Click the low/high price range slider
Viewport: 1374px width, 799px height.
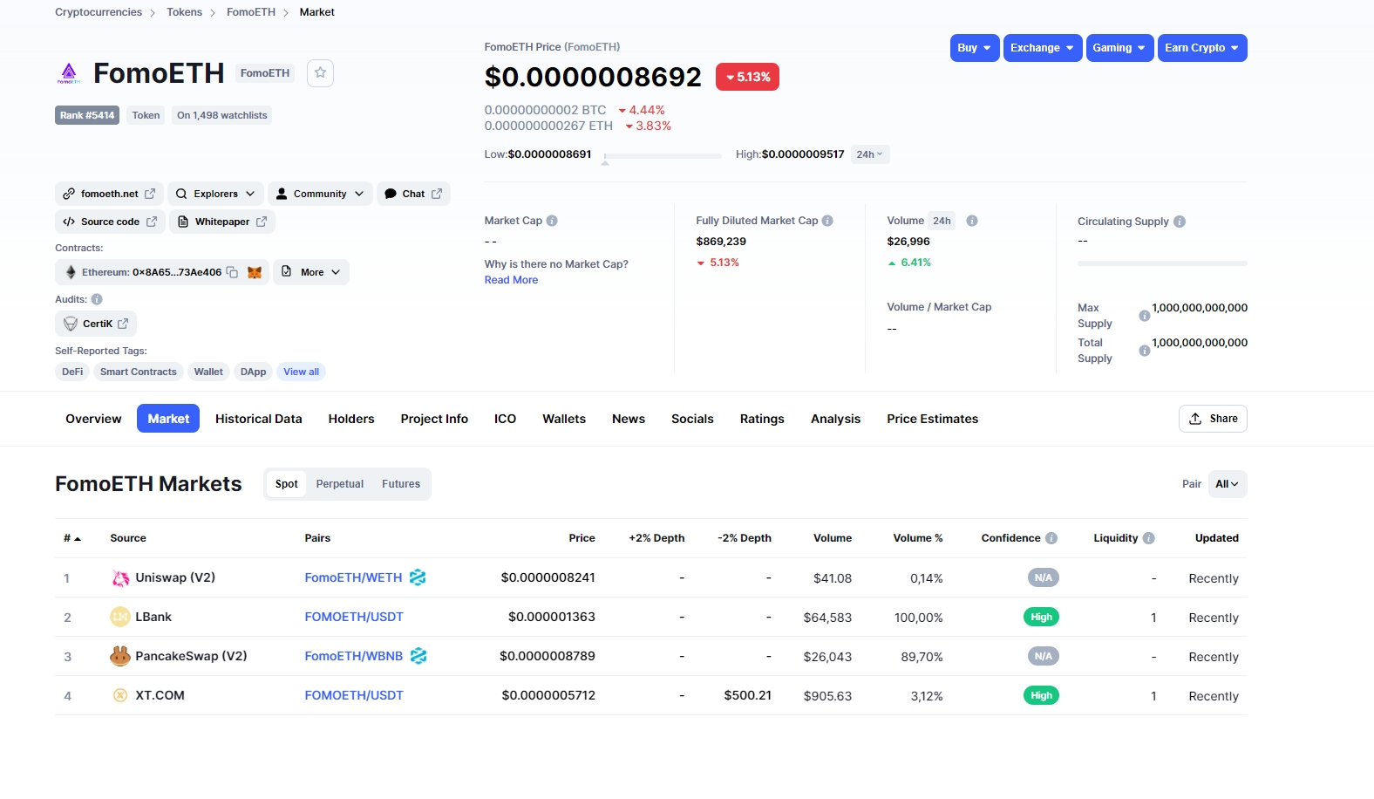pyautogui.click(x=663, y=156)
